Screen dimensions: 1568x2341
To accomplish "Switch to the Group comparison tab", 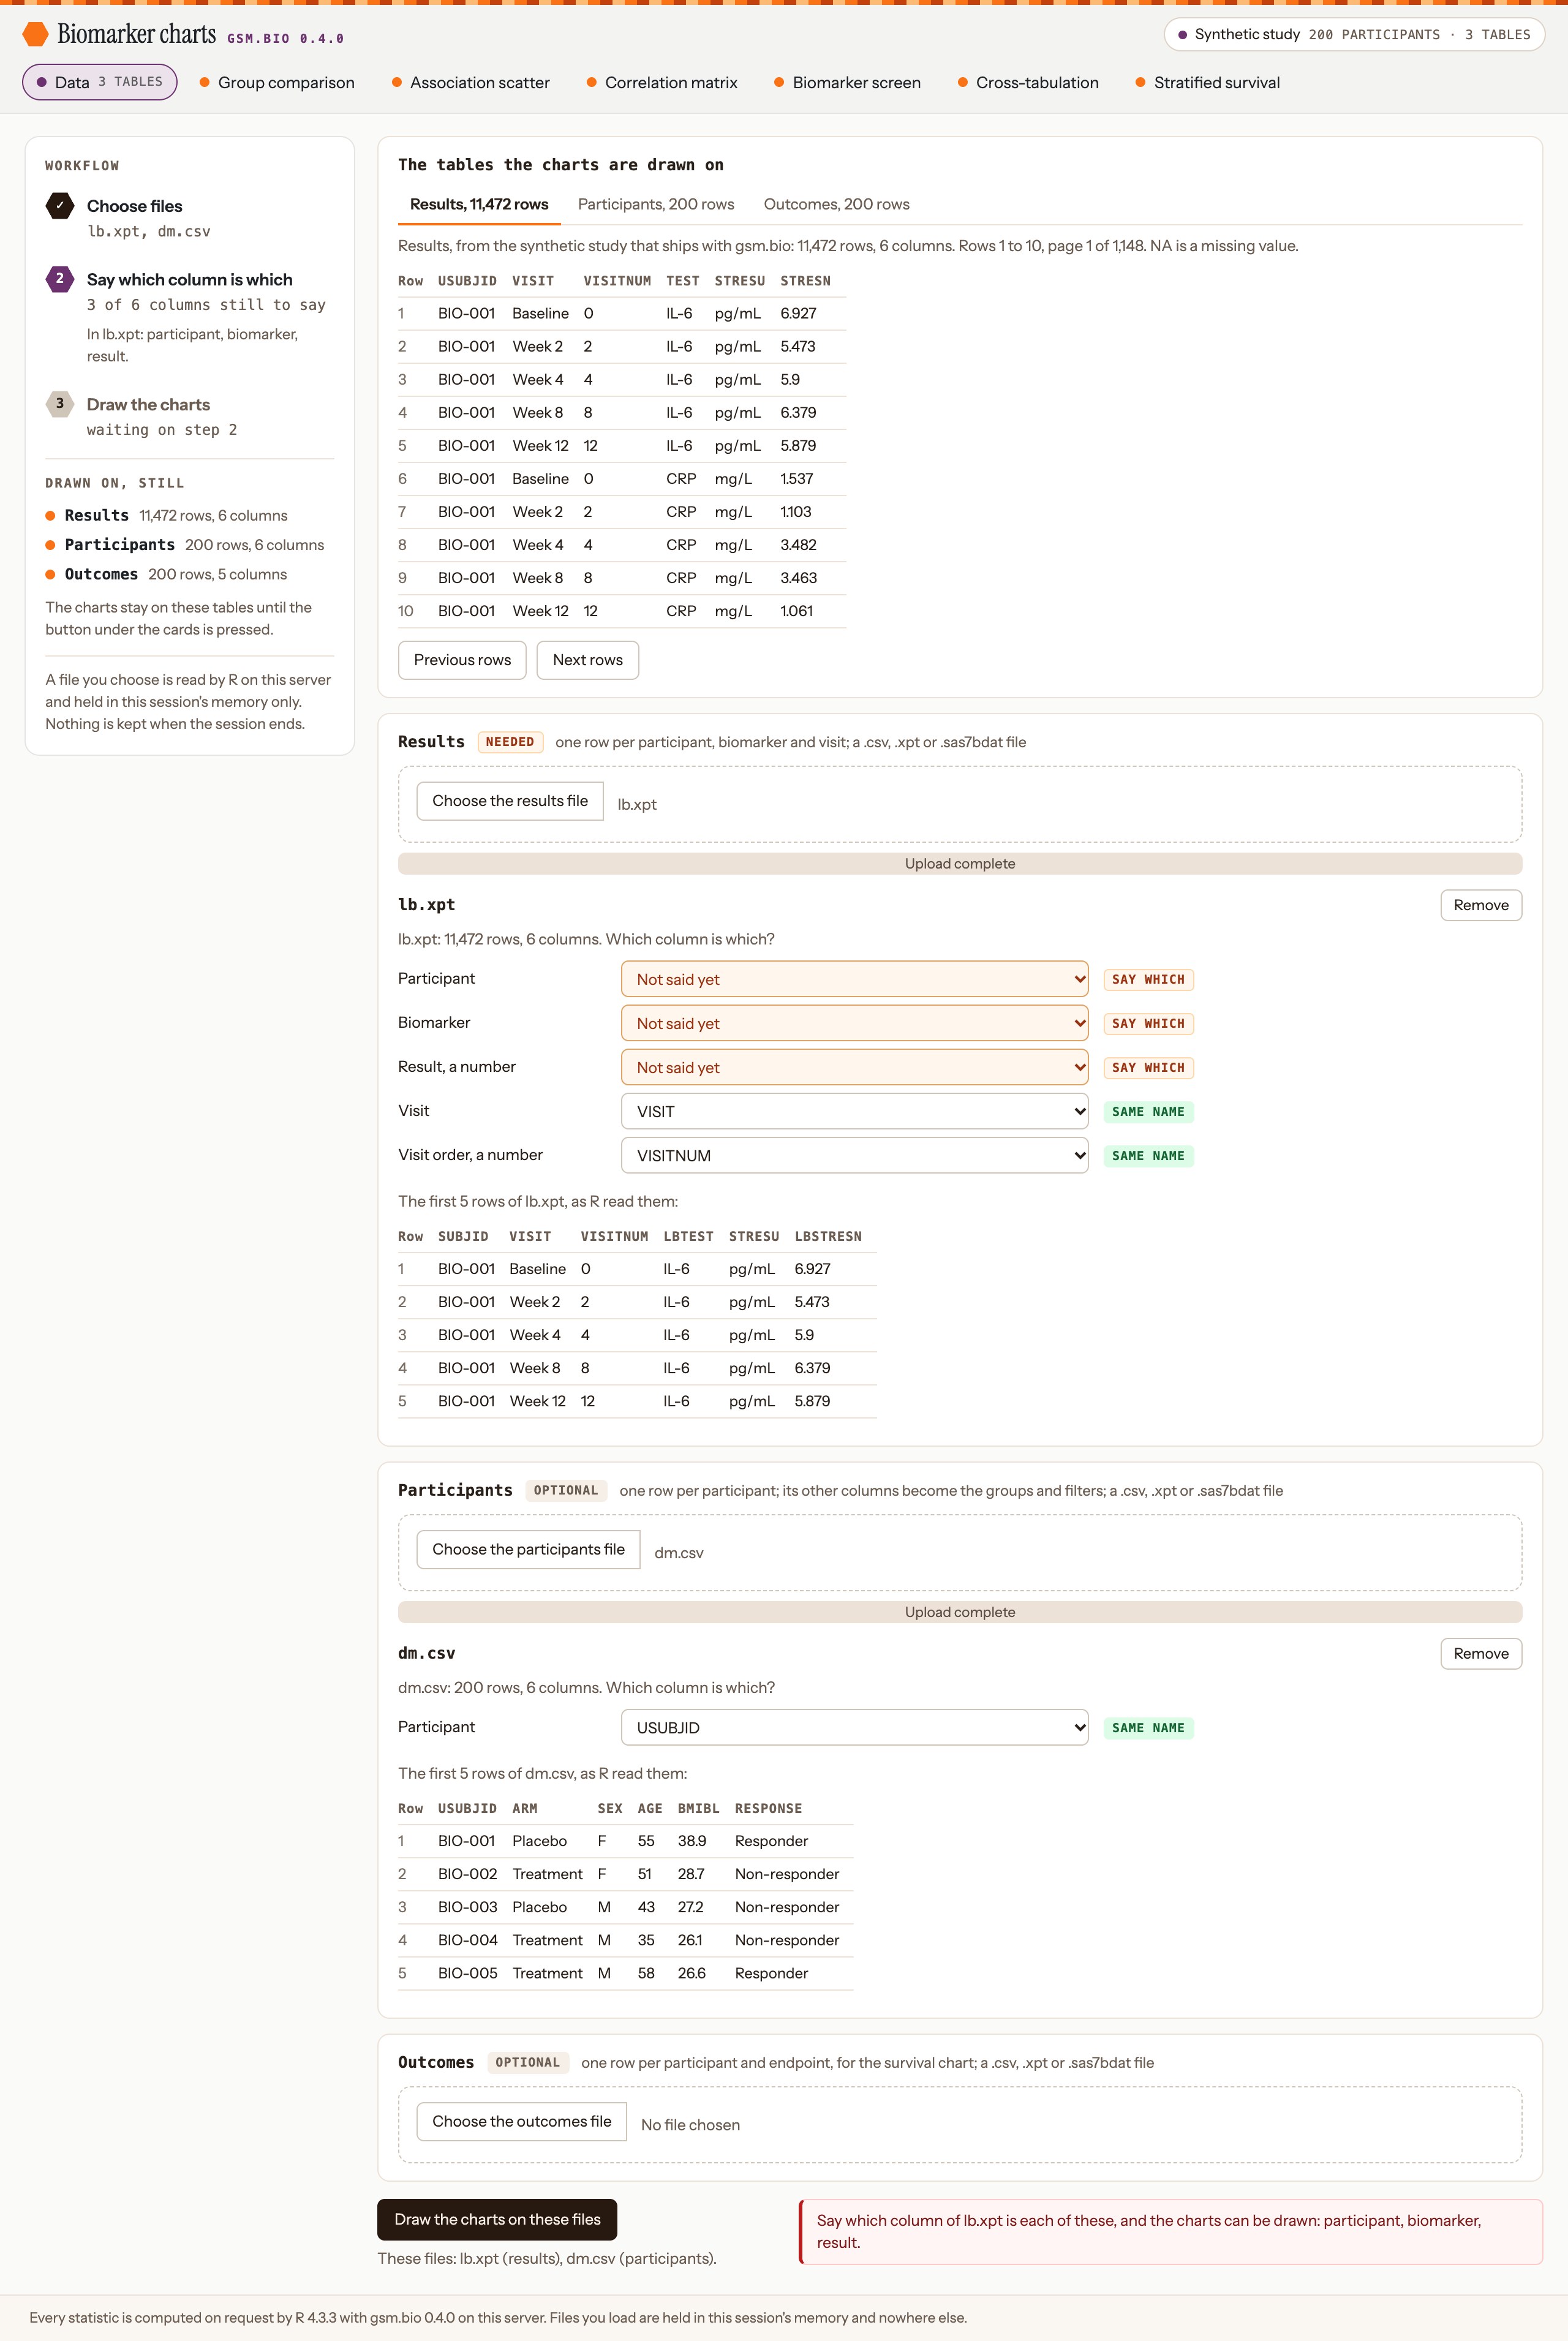I will (277, 83).
